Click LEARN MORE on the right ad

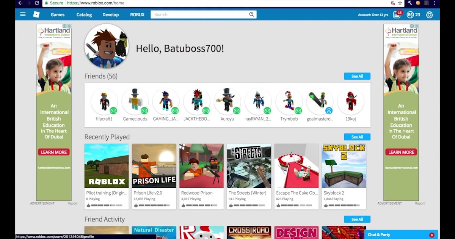401,152
